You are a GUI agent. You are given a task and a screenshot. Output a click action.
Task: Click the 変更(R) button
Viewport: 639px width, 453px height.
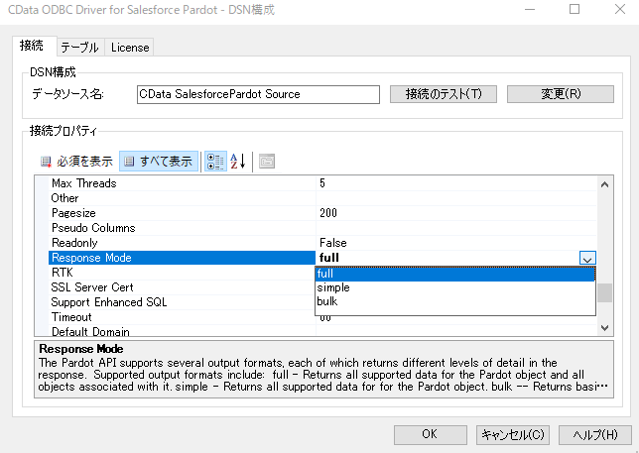point(561,94)
